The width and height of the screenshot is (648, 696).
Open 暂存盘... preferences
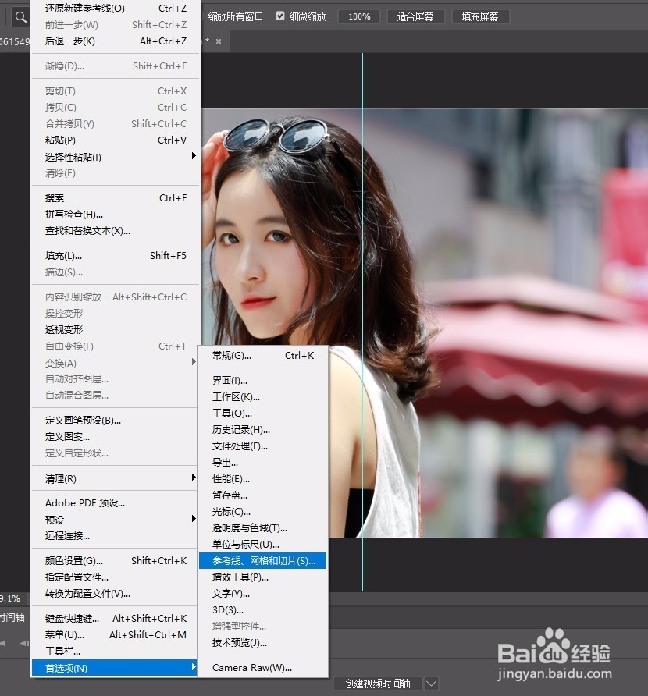(263, 495)
